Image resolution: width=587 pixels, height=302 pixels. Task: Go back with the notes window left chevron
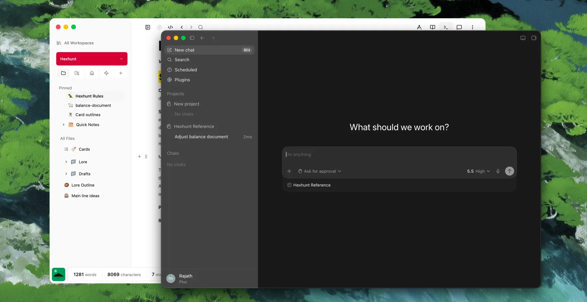(x=182, y=27)
